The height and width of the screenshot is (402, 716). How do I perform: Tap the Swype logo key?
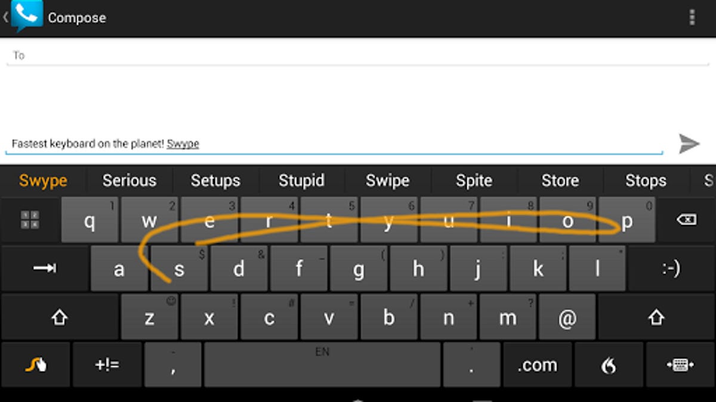[x=36, y=365]
